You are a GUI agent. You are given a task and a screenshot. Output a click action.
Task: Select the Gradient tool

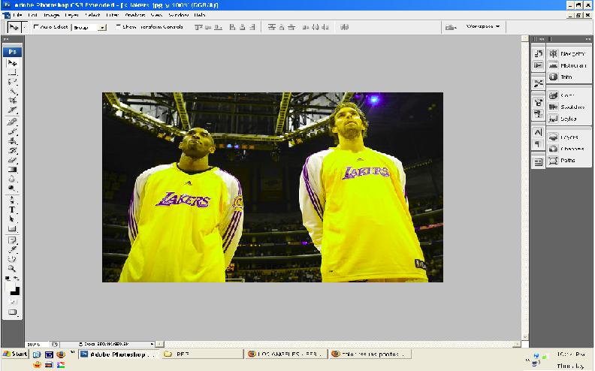point(12,170)
